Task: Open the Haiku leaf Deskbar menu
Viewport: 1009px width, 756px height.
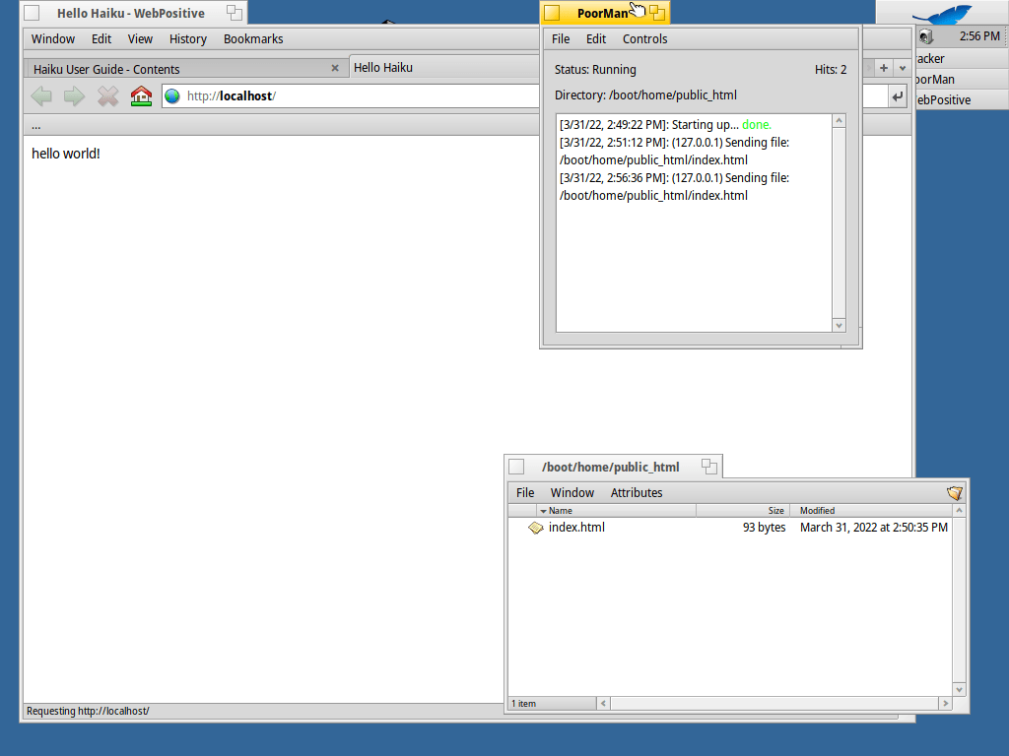Action: click(941, 14)
